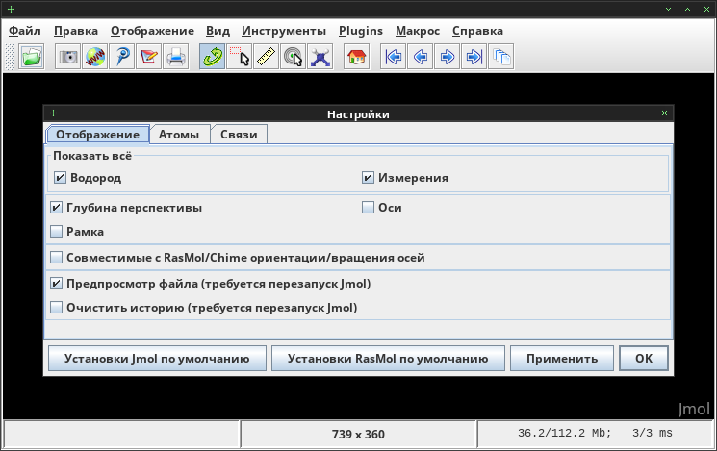Open the Справка menu

pos(478,31)
